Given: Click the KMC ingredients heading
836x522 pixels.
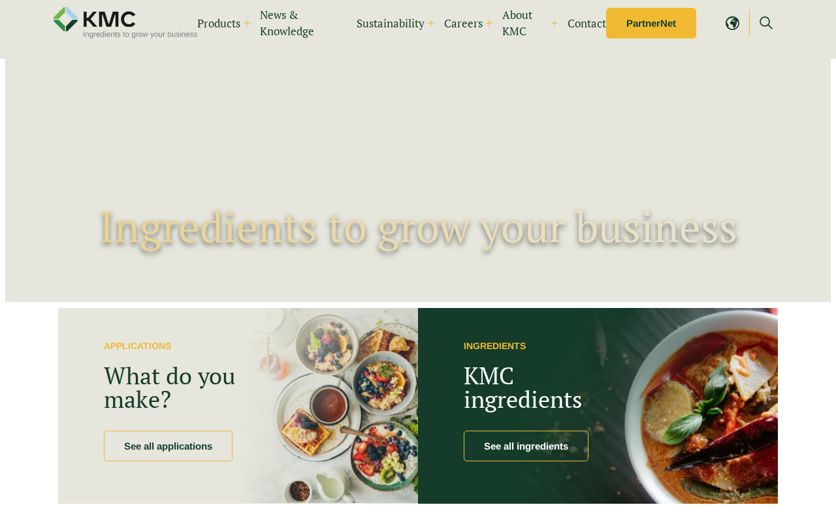Looking at the screenshot, I should [522, 388].
